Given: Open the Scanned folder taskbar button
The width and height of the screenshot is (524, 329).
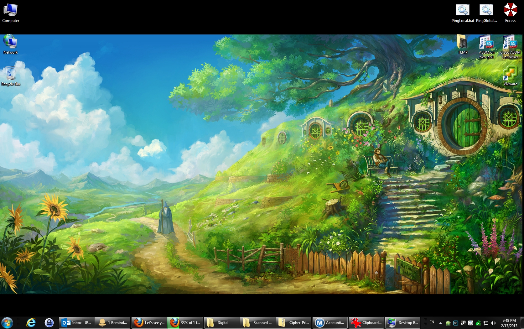Looking at the screenshot, I should [258, 323].
